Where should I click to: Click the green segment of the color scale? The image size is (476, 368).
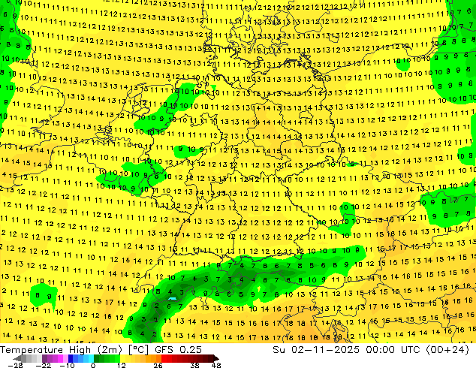coord(107,358)
